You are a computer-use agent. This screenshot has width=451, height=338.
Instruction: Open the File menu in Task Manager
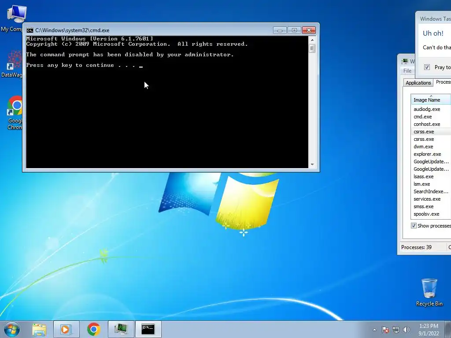click(407, 71)
